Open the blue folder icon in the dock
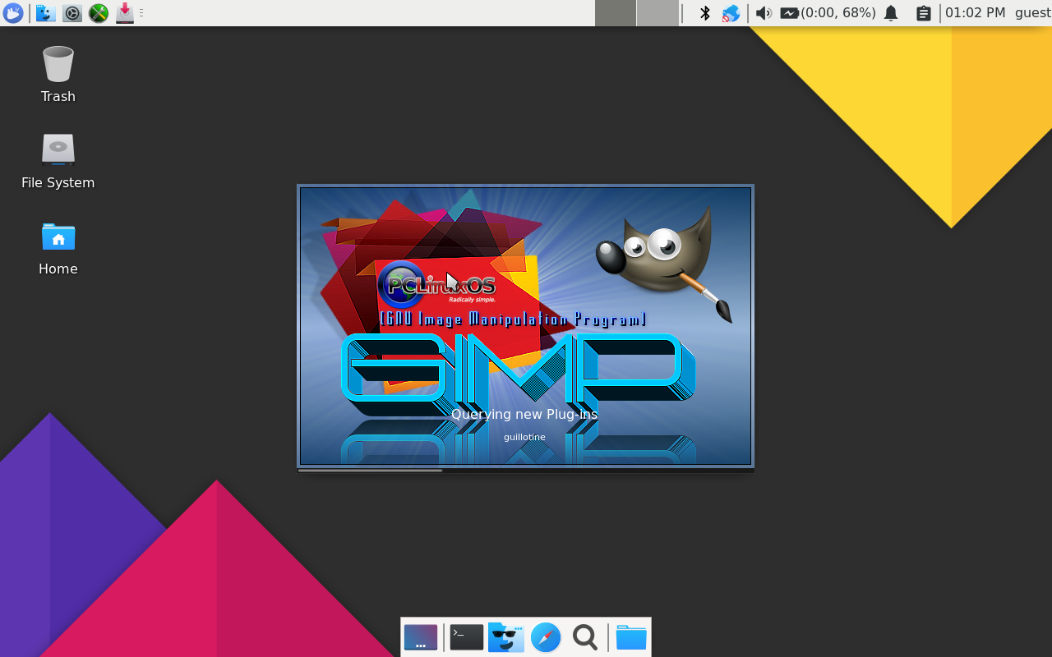 [x=630, y=637]
